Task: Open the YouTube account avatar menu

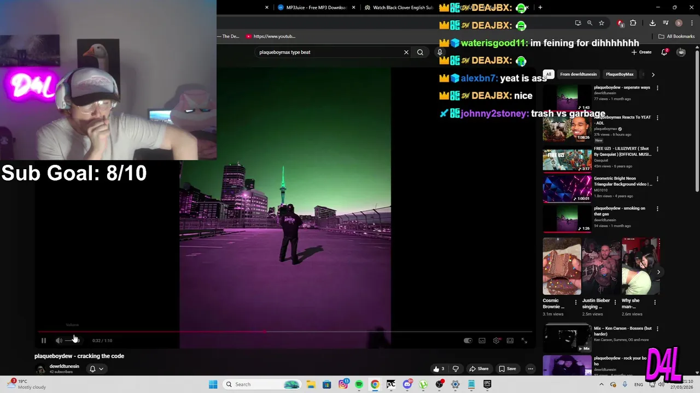Action: click(681, 52)
